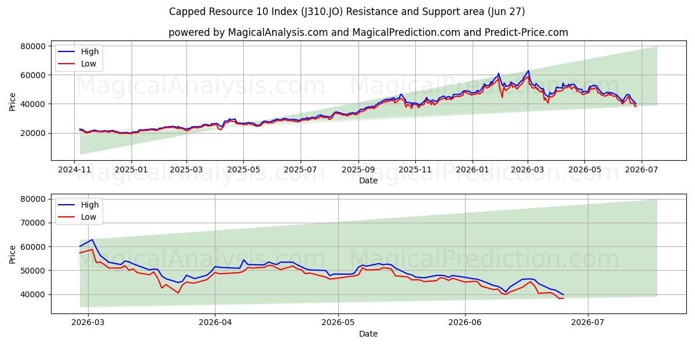Click blue line swatch in upper legend
Screen dimensions: 695x347
[67, 52]
